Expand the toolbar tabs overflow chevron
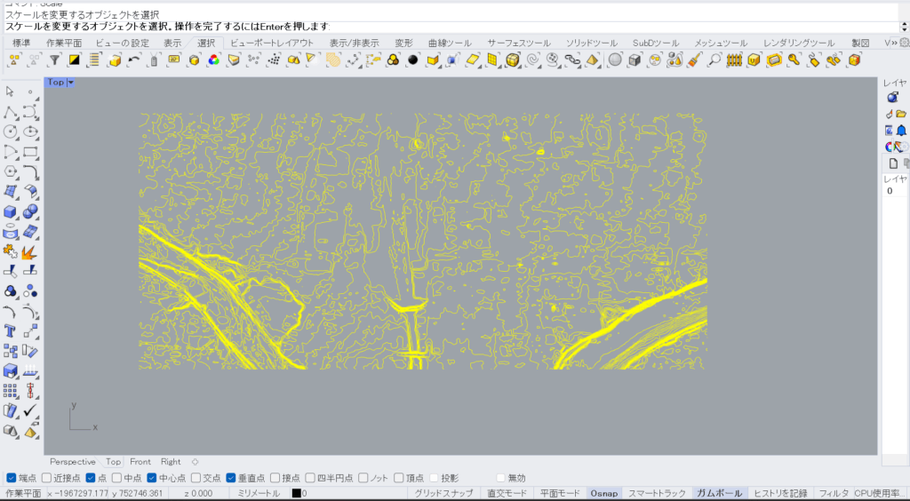Viewport: 910px width, 501px height. (x=903, y=43)
